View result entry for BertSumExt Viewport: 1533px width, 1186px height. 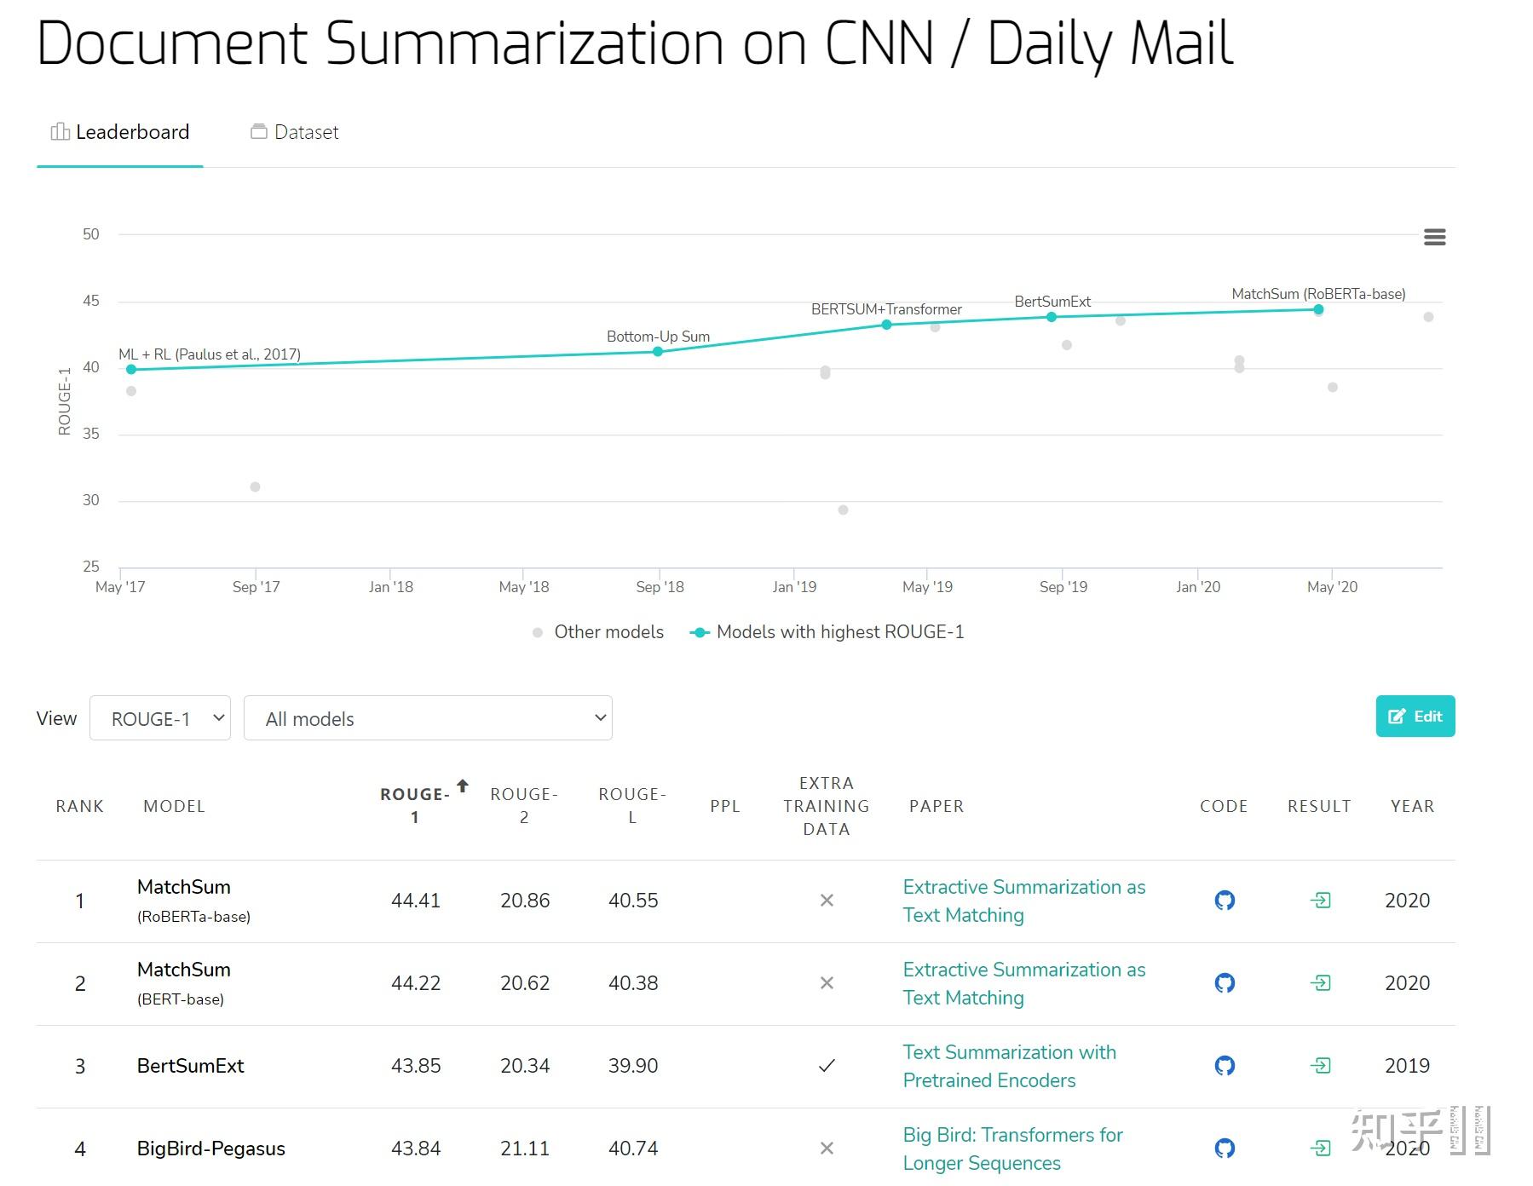click(1320, 1065)
